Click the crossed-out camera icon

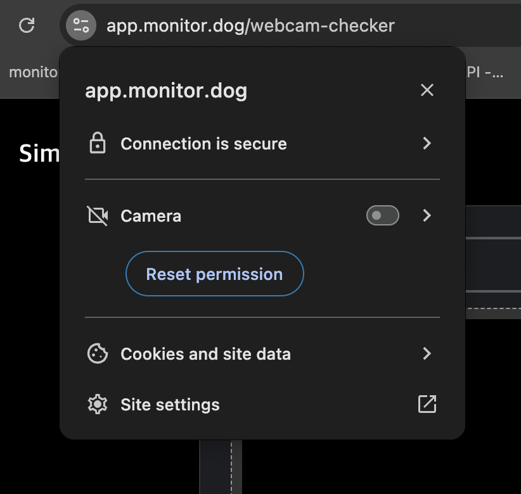tap(98, 215)
